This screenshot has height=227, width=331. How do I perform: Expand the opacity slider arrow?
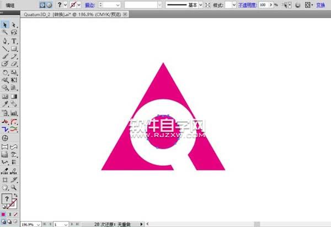click(x=271, y=5)
